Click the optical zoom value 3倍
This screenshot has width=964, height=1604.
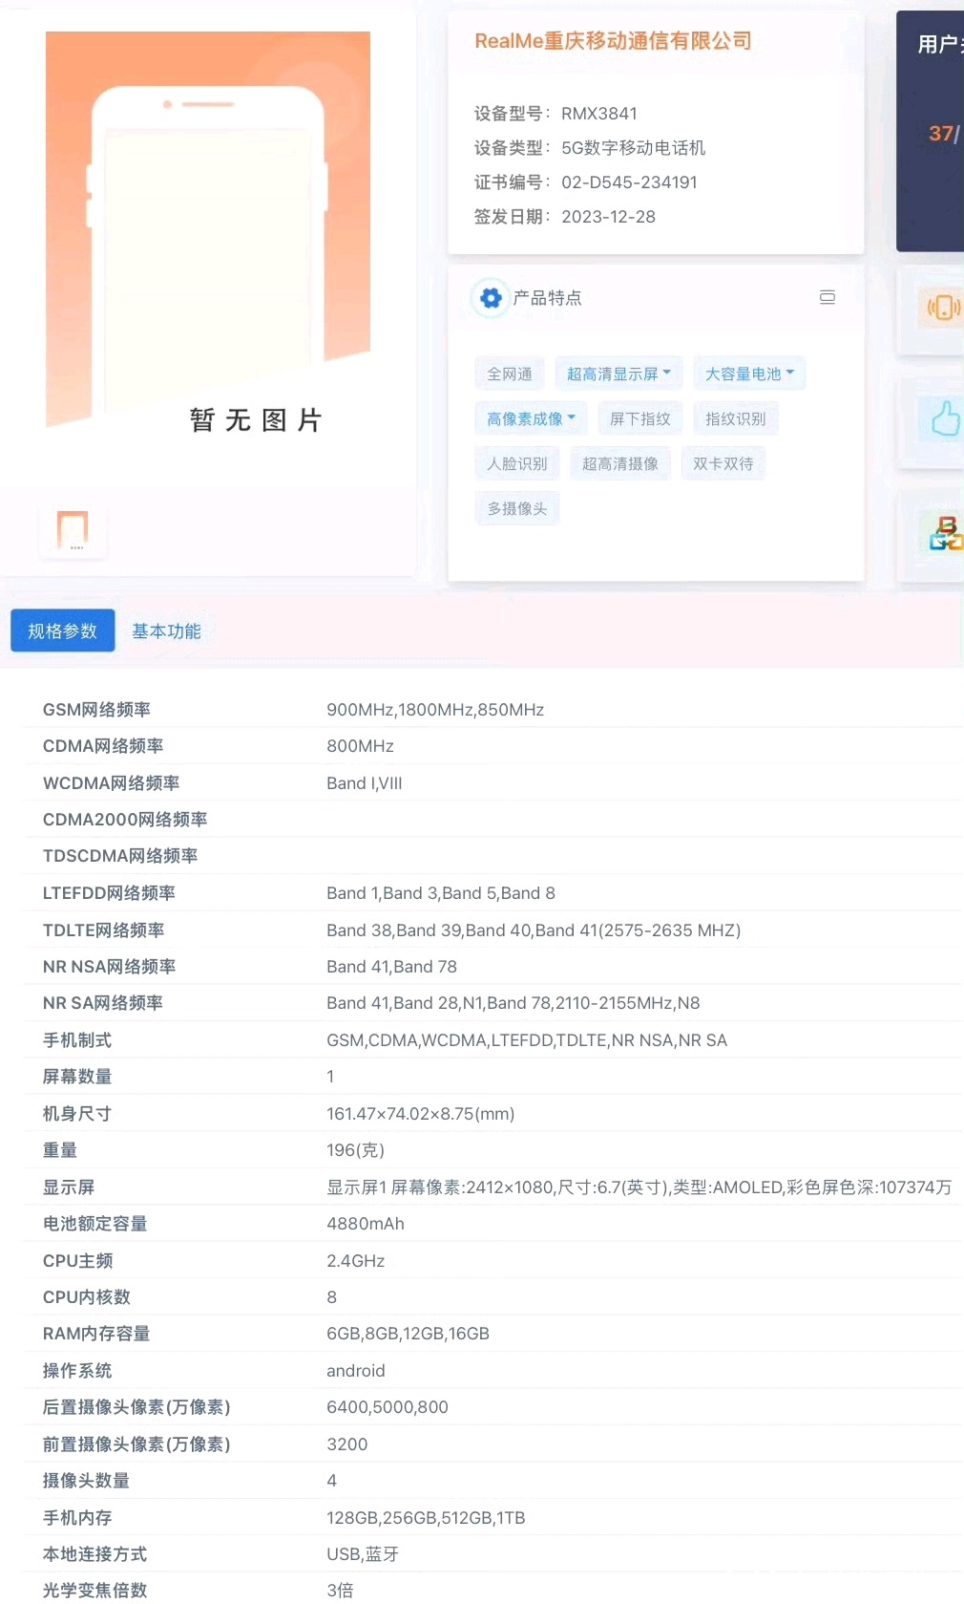coord(340,1591)
